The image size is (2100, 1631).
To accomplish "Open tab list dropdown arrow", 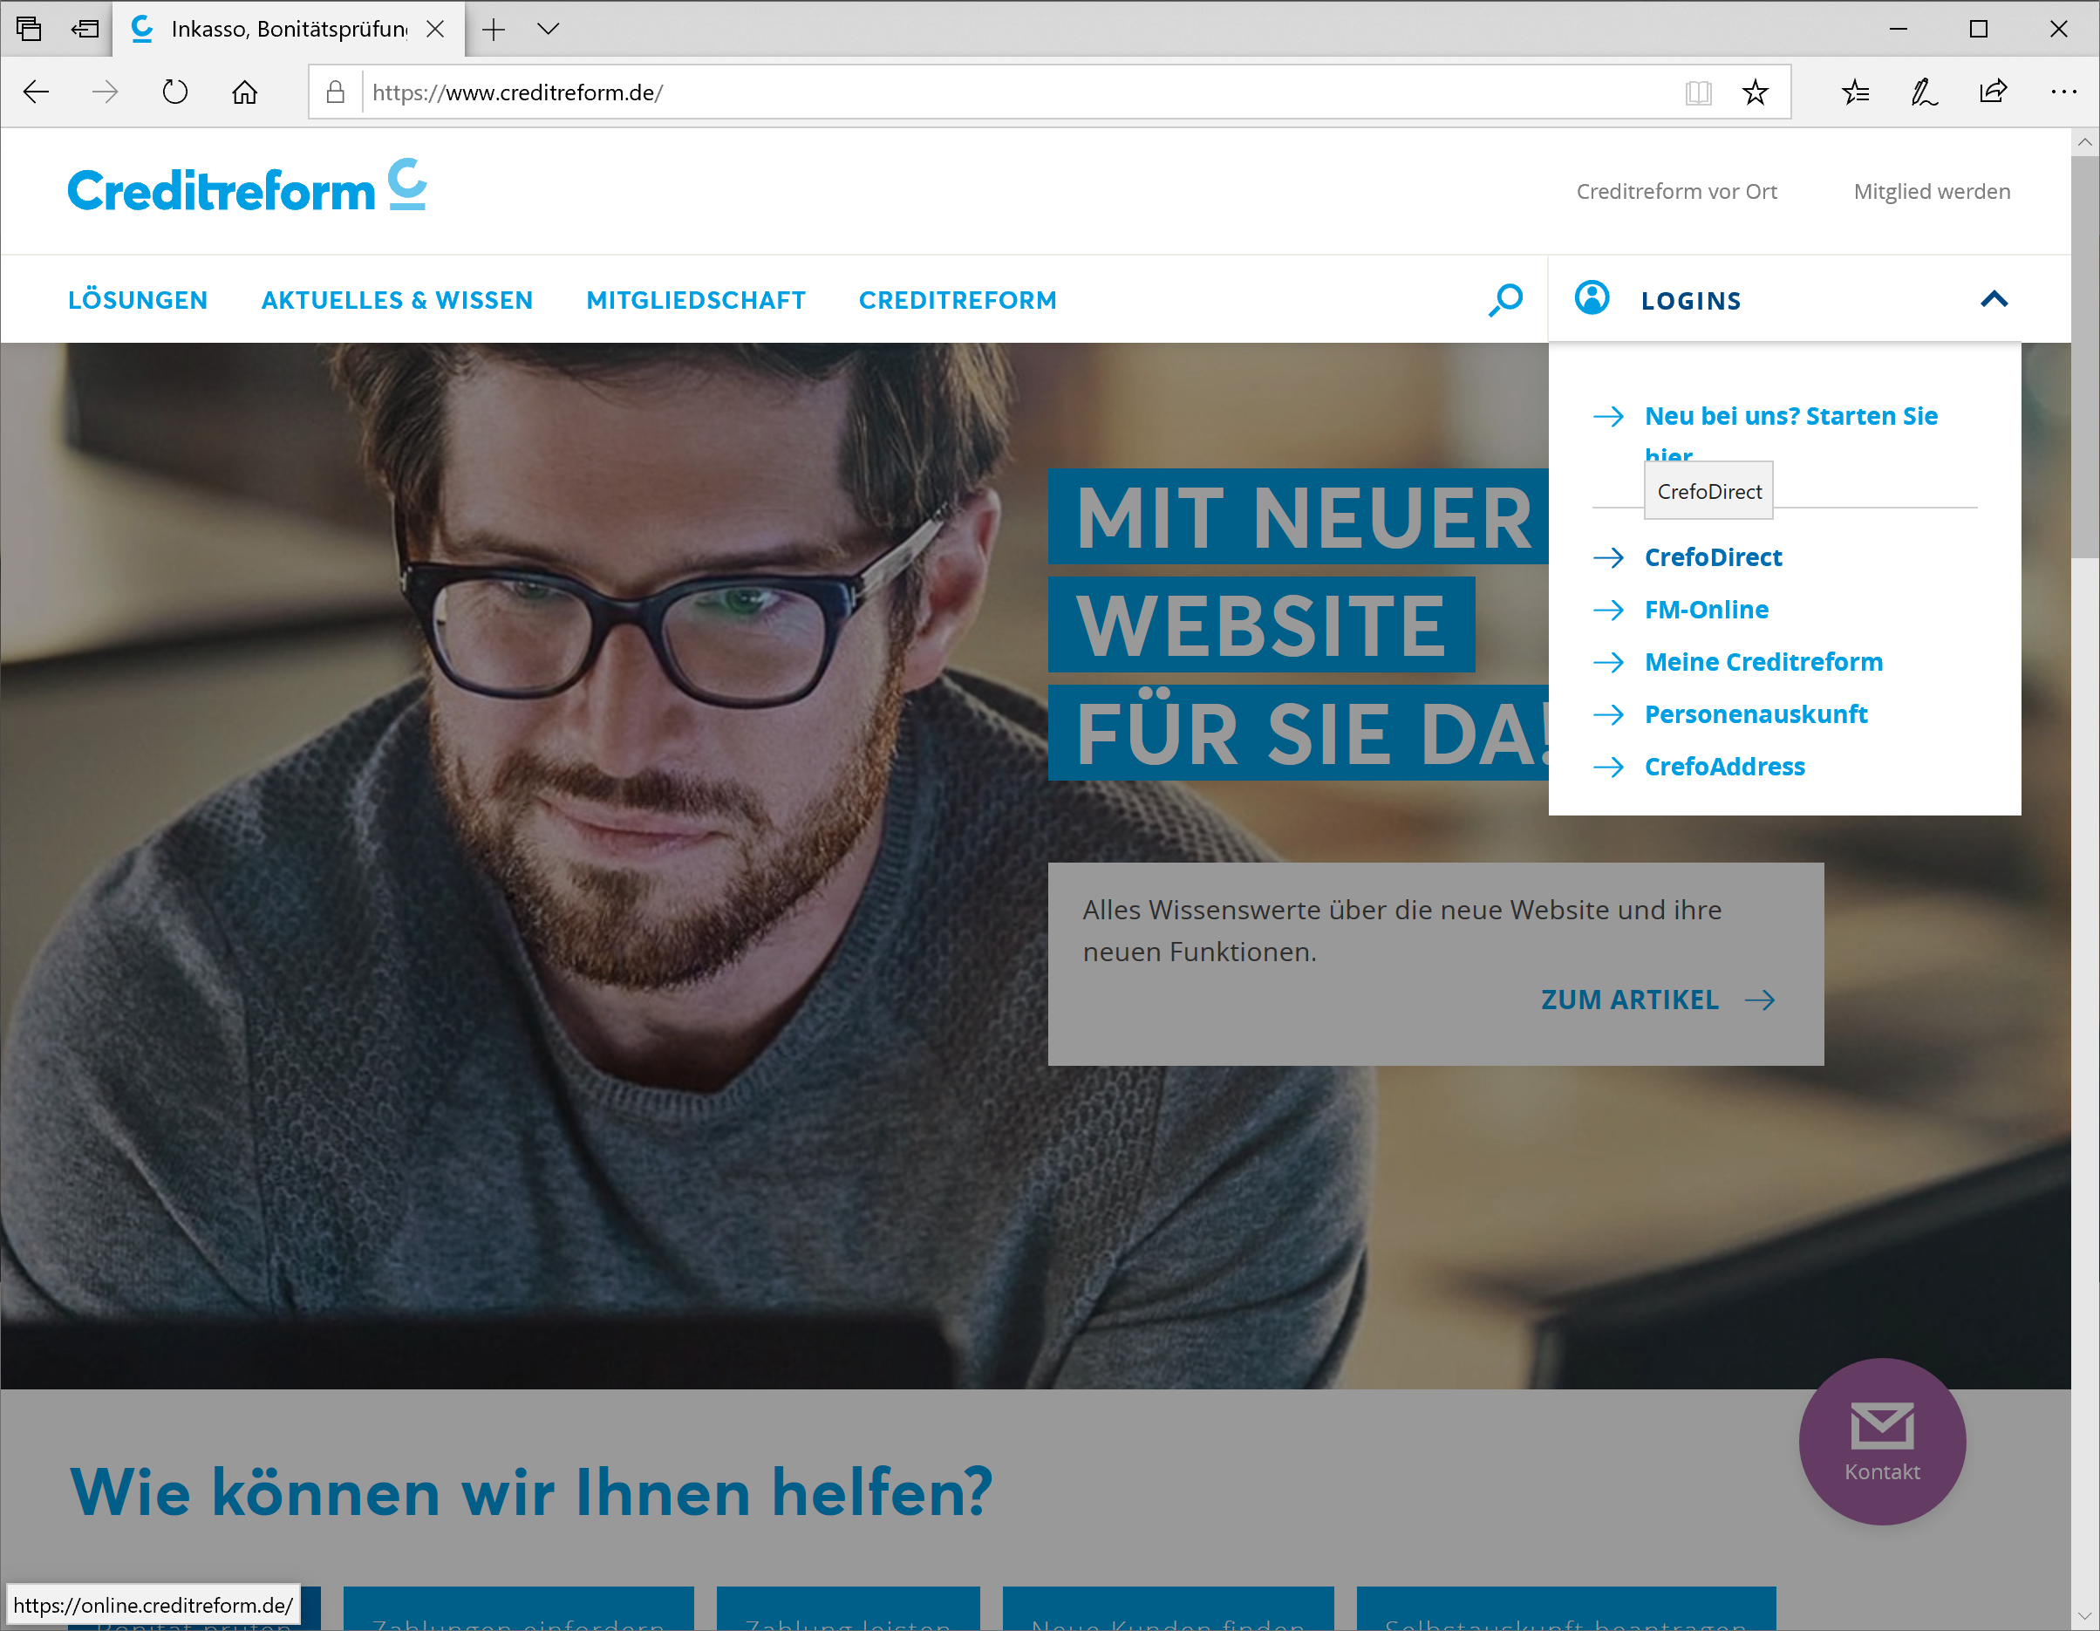I will [x=548, y=29].
